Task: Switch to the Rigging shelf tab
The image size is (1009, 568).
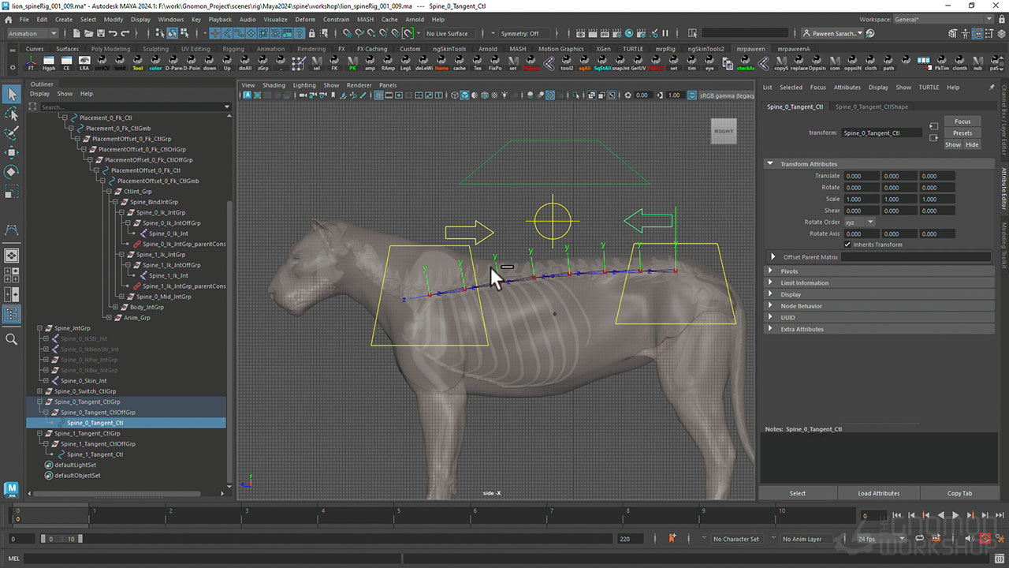Action: pyautogui.click(x=233, y=49)
